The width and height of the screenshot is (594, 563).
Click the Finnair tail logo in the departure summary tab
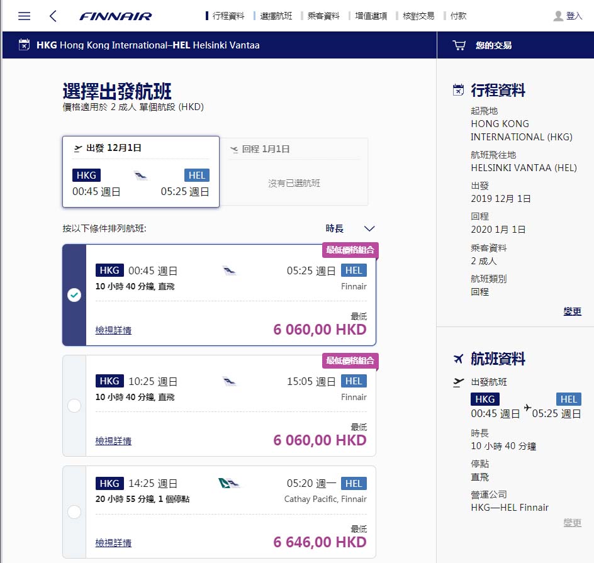(140, 176)
